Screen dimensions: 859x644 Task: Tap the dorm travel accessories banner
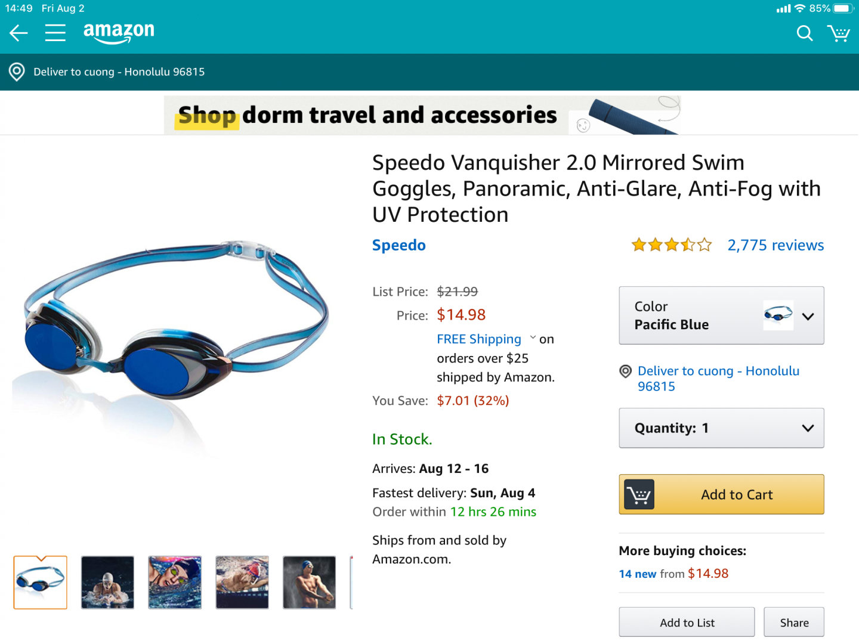click(422, 115)
